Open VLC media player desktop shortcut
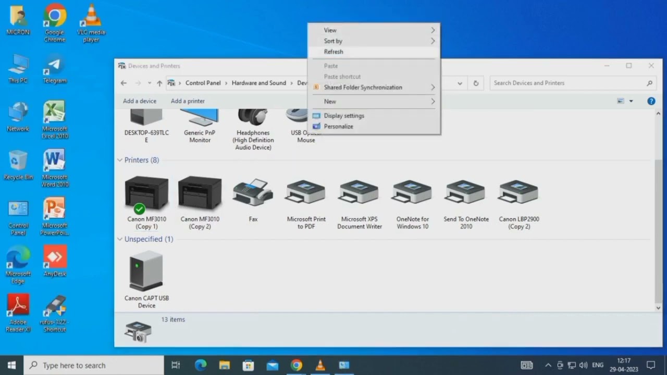Image resolution: width=667 pixels, height=375 pixels. click(x=91, y=23)
